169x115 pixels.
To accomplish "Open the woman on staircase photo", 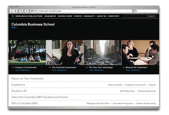I will (x=65, y=53).
